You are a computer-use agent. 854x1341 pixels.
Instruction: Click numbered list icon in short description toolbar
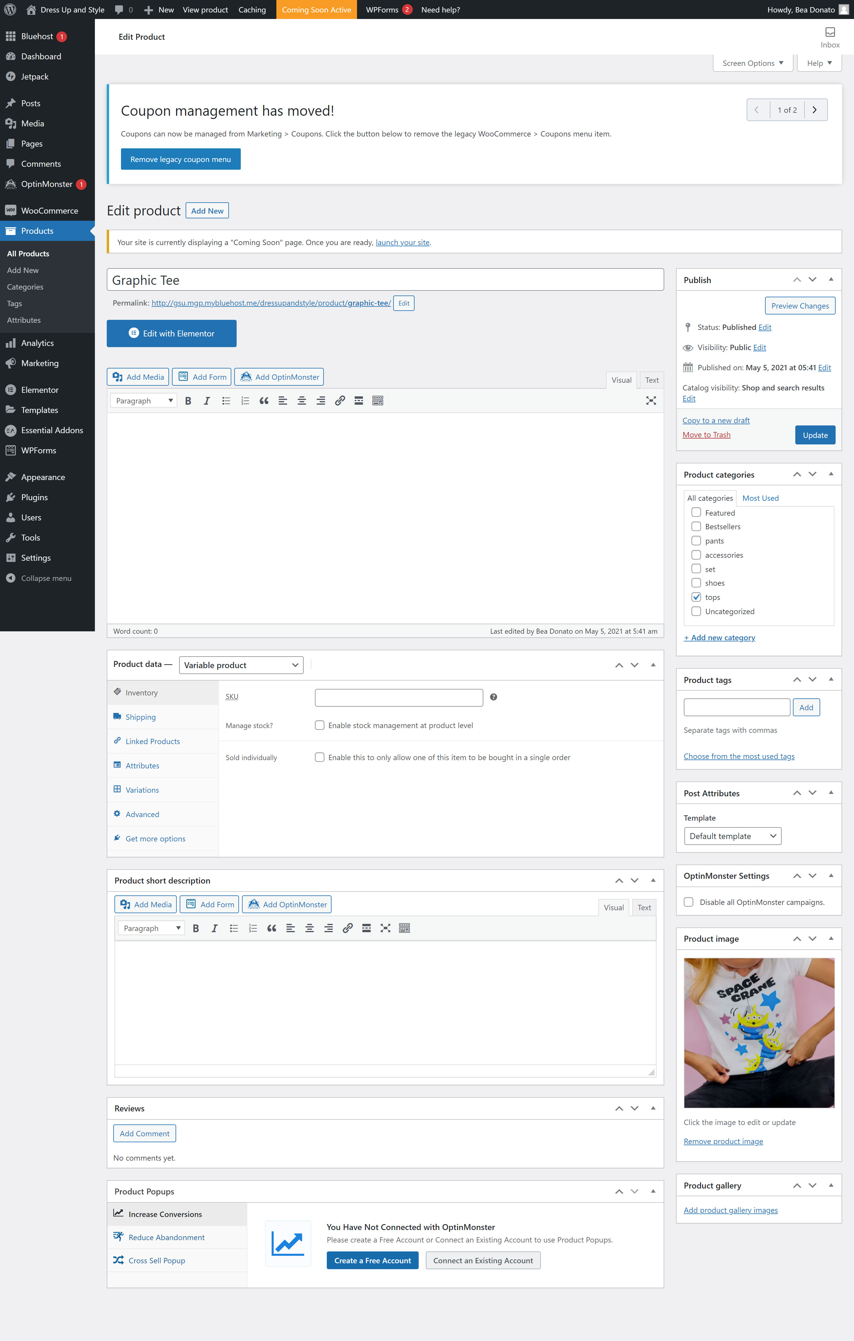coord(253,928)
